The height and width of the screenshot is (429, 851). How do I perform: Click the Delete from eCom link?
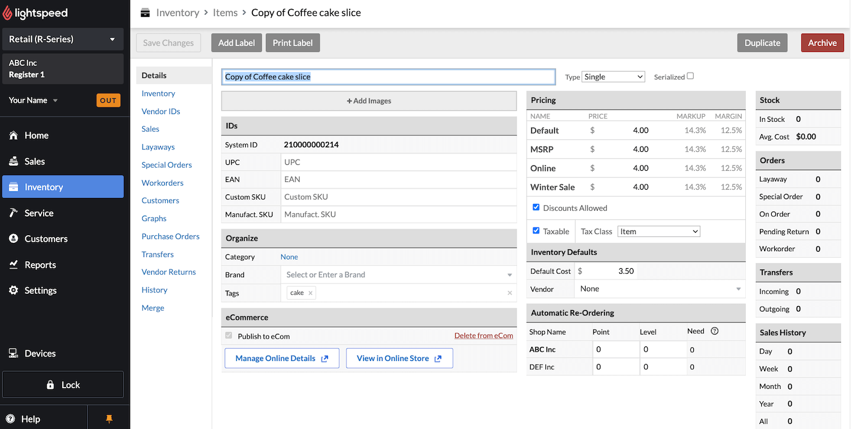(x=483, y=336)
